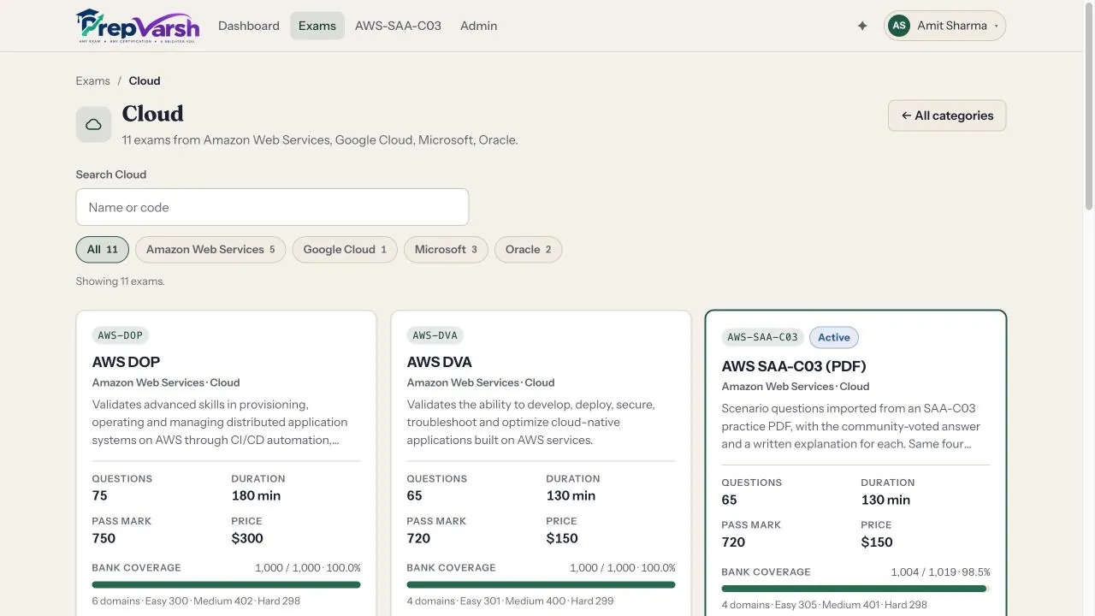Focus the Search Cloud input field

pyautogui.click(x=272, y=207)
